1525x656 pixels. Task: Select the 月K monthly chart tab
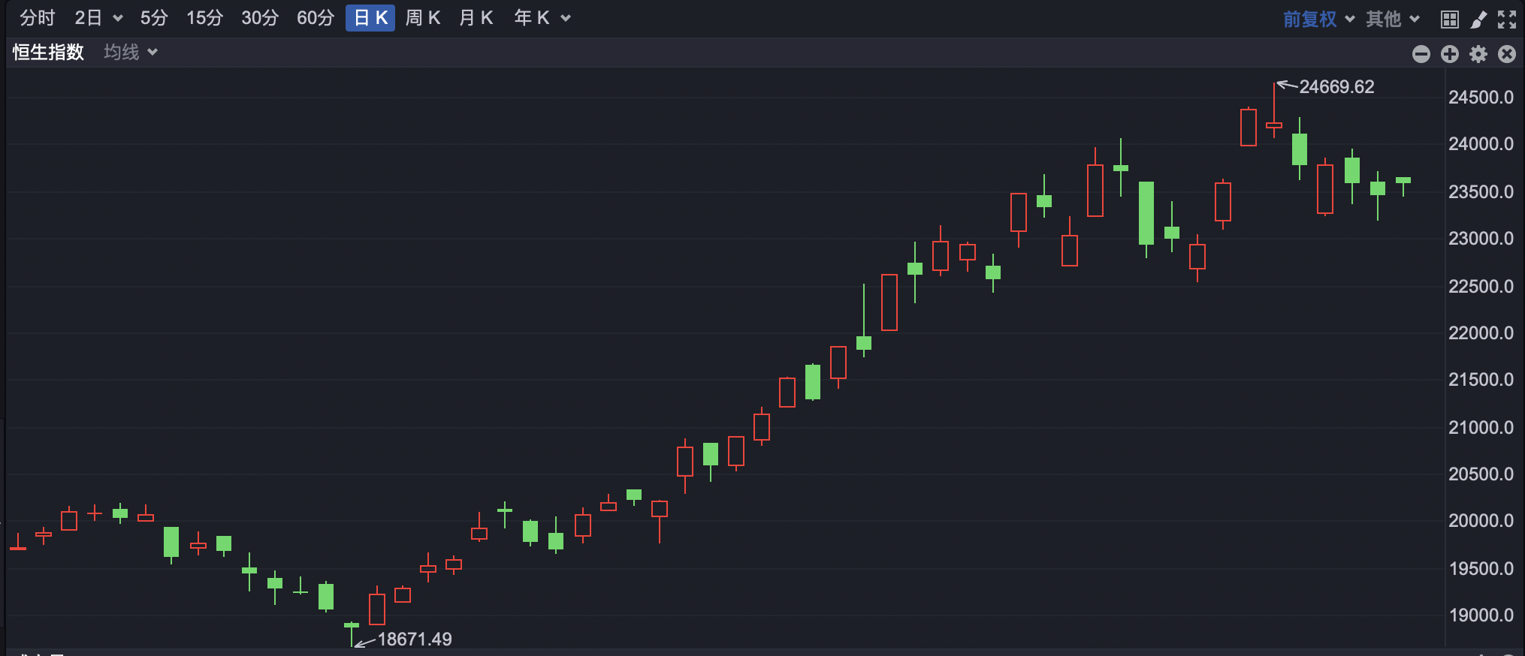tap(476, 18)
